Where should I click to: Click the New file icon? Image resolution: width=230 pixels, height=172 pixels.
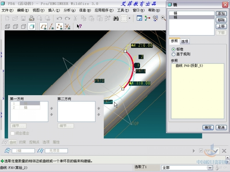(x=7, y=18)
